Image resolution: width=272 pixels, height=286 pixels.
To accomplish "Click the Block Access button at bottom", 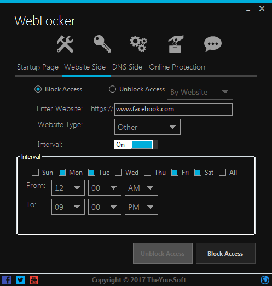I will tap(225, 253).
